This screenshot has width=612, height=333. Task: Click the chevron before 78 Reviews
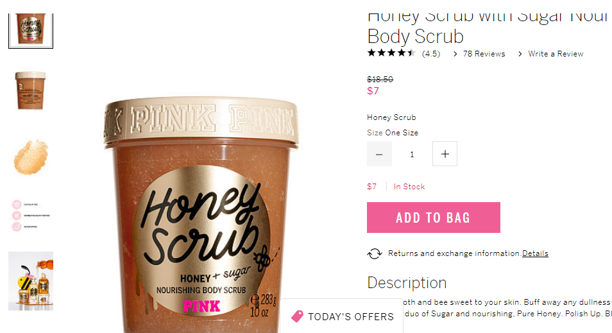pos(455,54)
